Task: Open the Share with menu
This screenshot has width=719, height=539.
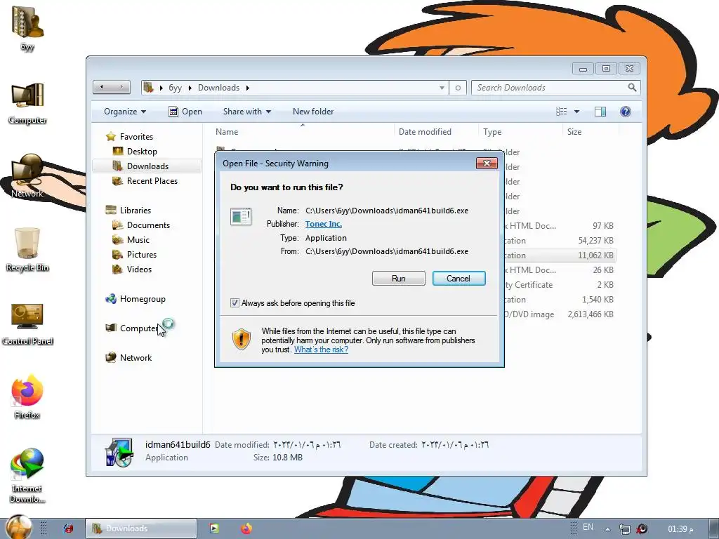Action: [247, 112]
